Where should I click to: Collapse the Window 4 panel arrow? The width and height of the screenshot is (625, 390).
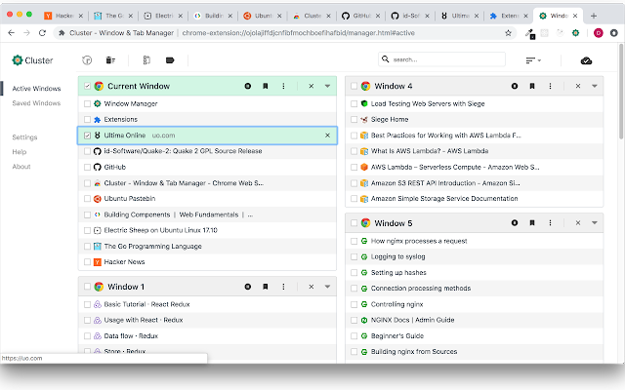pos(595,86)
